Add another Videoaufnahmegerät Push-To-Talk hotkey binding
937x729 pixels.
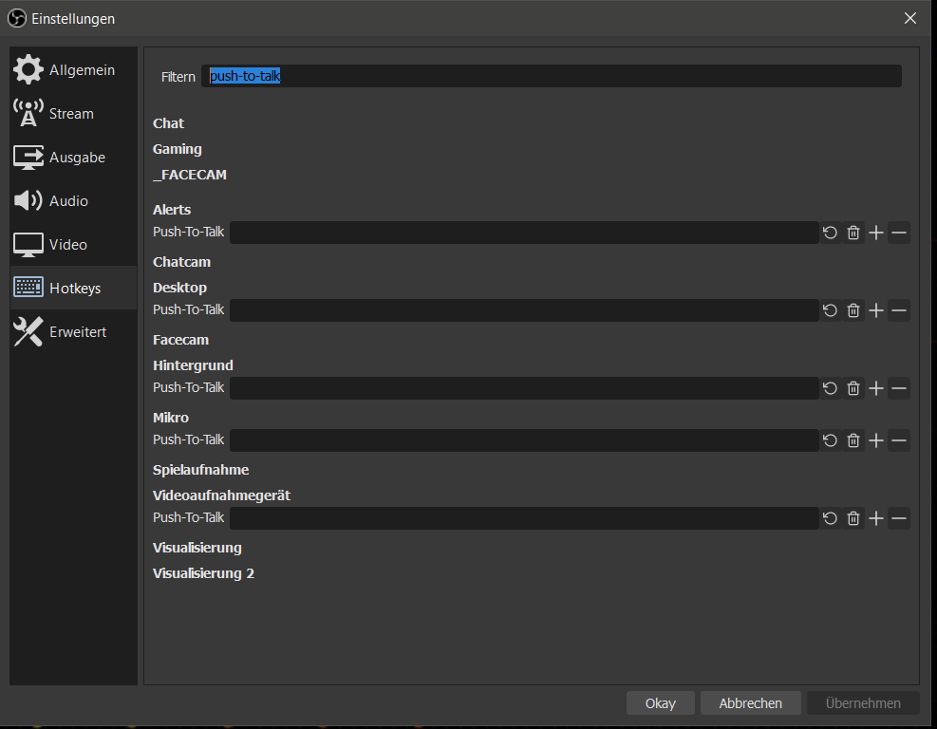pyautogui.click(x=876, y=518)
